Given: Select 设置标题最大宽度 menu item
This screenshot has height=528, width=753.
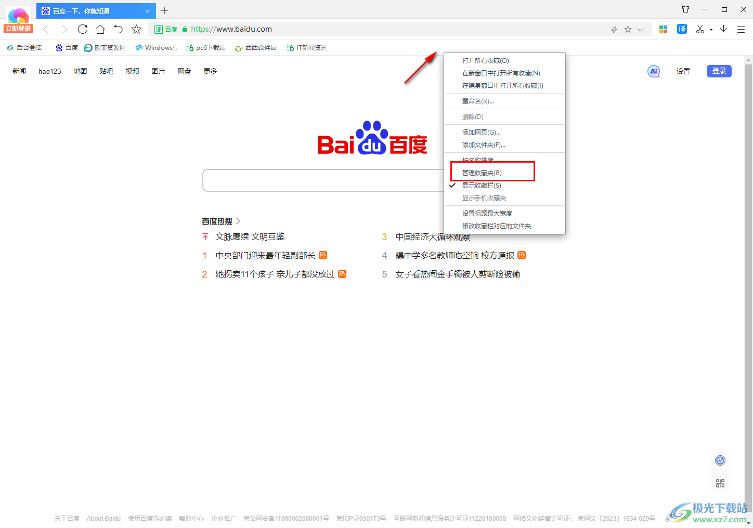Looking at the screenshot, I should pos(504,214).
